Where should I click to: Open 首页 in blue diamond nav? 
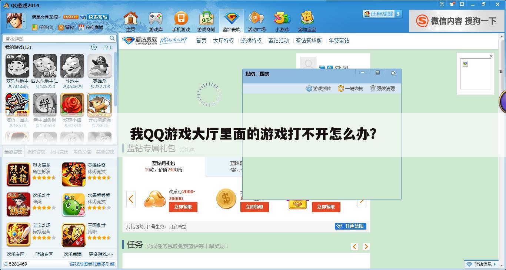pos(201,40)
